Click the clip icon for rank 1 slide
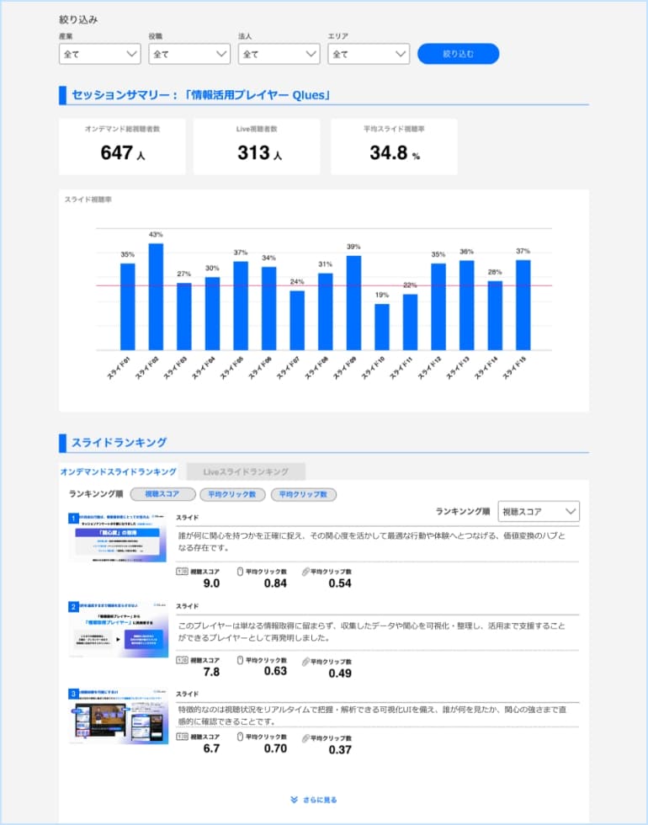 tap(305, 572)
